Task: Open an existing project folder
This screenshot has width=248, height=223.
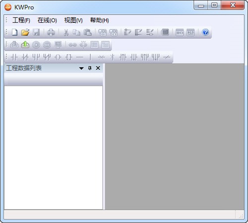Action: 25,32
